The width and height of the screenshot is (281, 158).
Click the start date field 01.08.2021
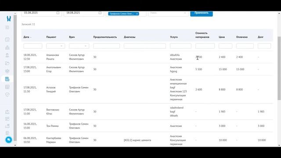click(42, 14)
